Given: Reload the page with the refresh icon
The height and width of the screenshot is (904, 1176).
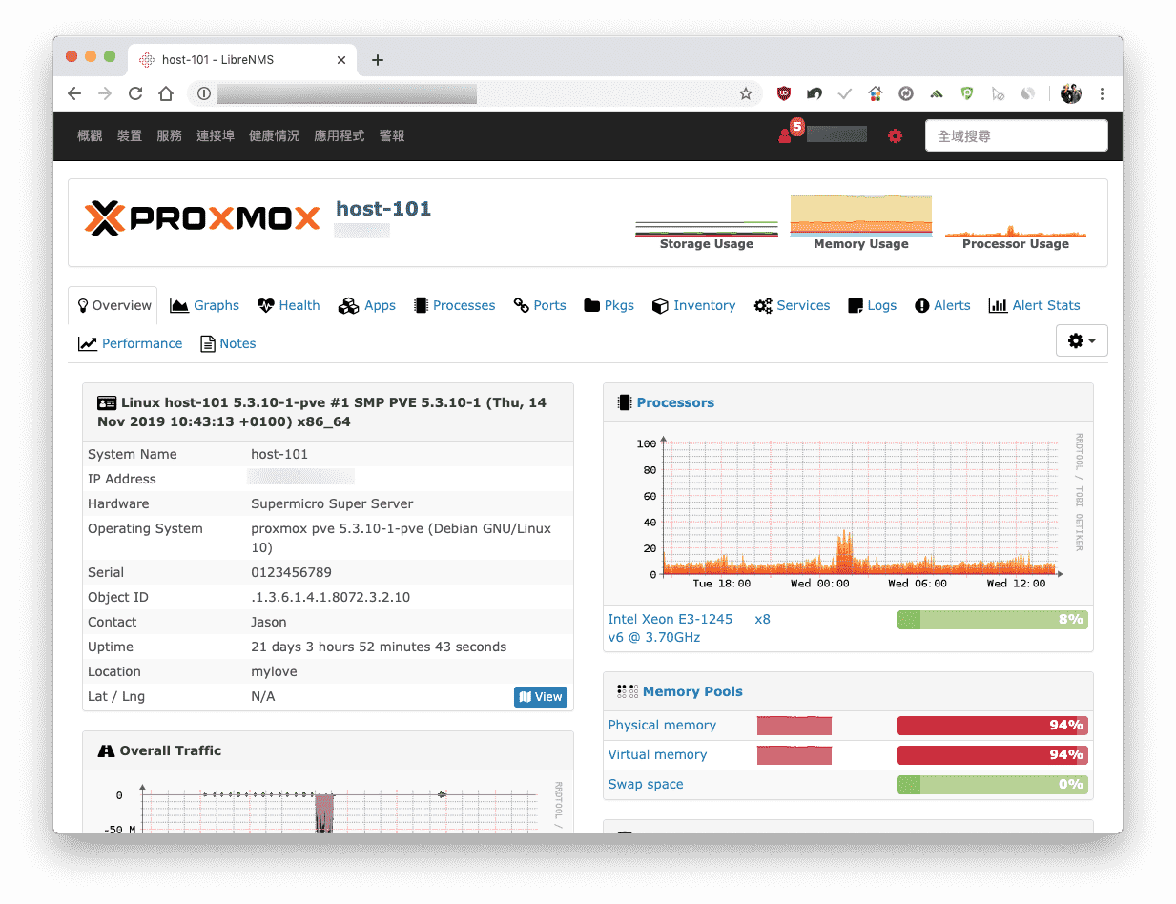Looking at the screenshot, I should [135, 93].
